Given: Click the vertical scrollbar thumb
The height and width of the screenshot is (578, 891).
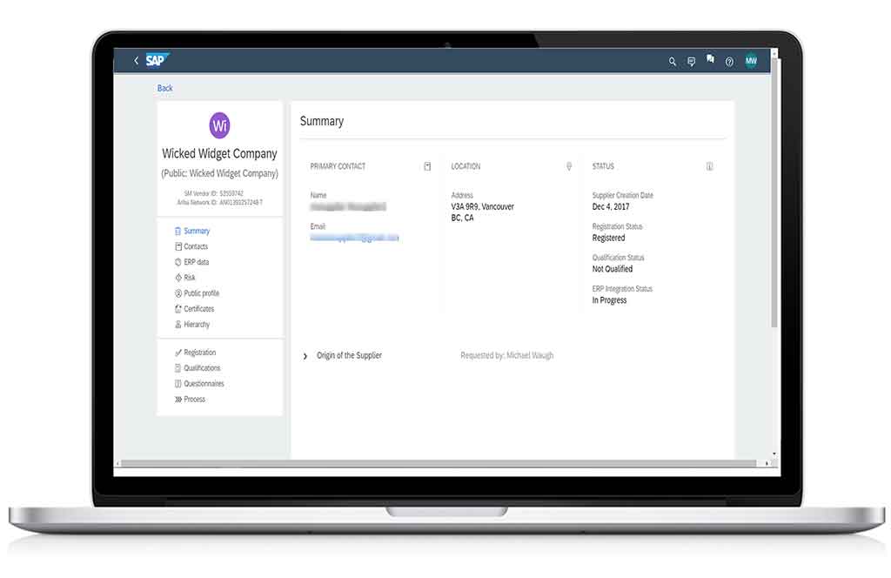Looking at the screenshot, I should (x=774, y=192).
